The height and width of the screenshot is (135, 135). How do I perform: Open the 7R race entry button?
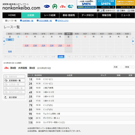(x=31, y=105)
